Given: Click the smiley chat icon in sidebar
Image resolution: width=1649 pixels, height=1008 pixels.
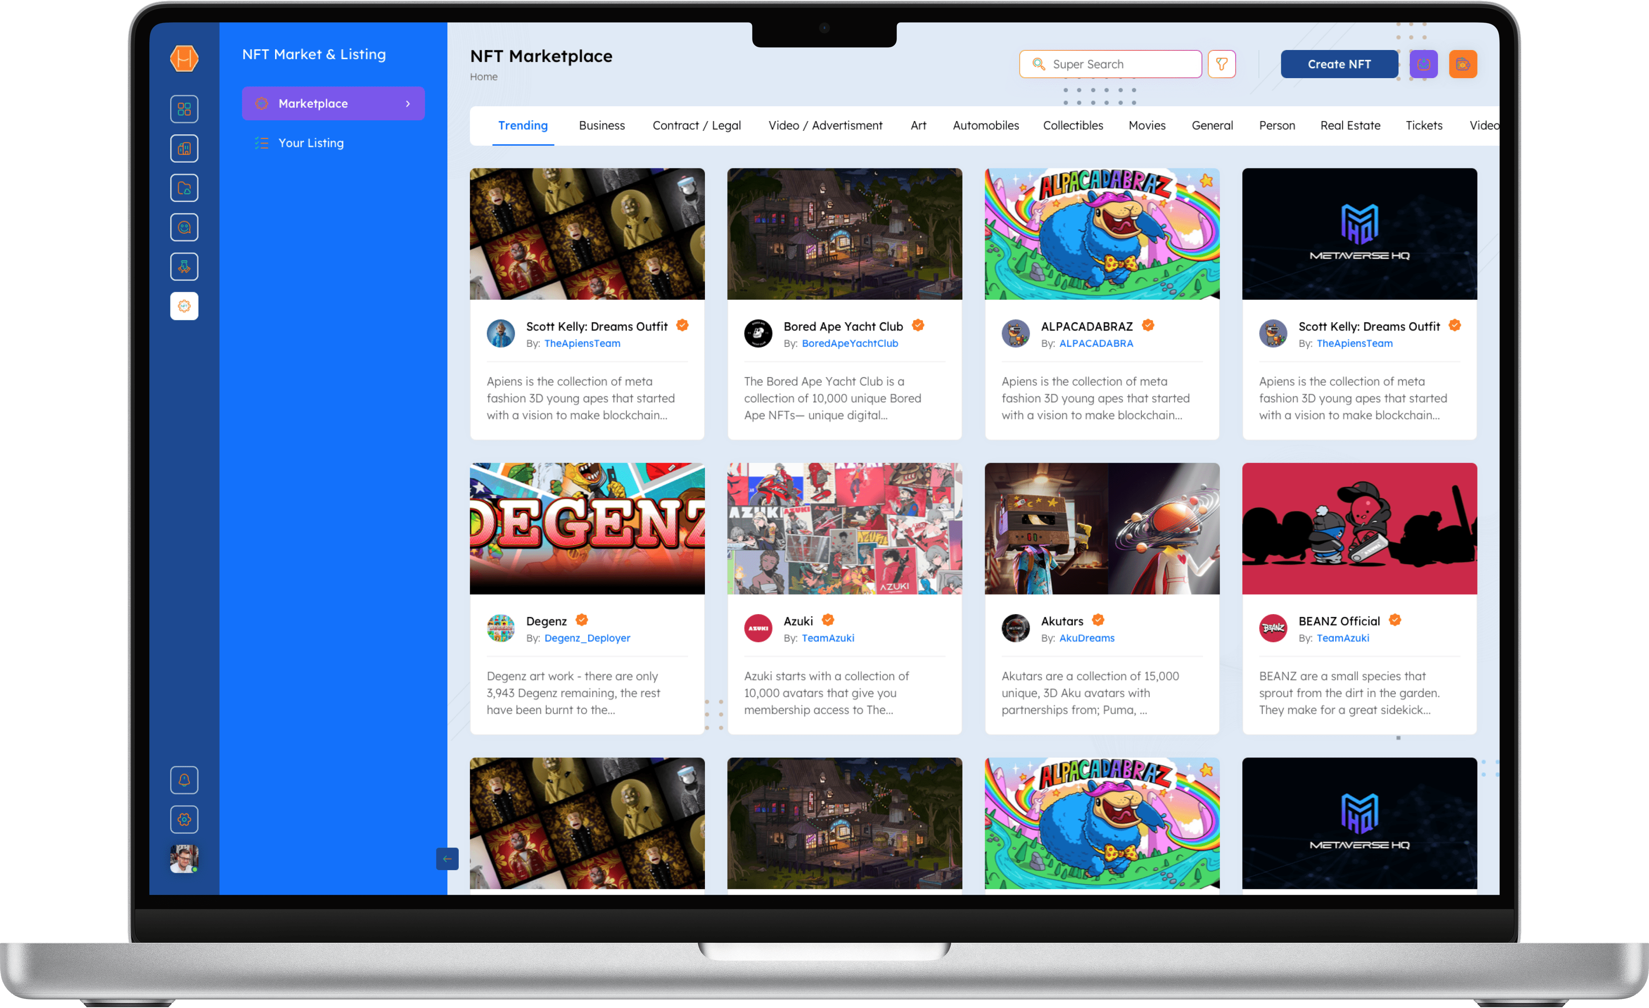Looking at the screenshot, I should 184,227.
